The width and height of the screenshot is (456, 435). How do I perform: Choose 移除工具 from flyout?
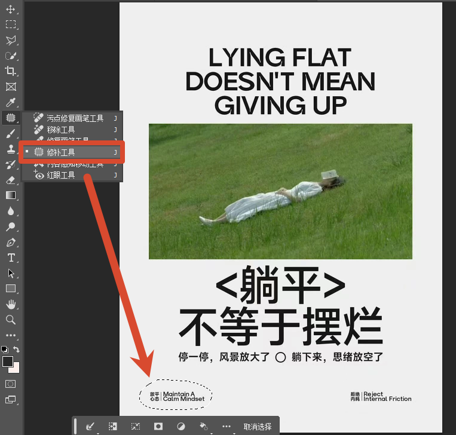coord(73,130)
